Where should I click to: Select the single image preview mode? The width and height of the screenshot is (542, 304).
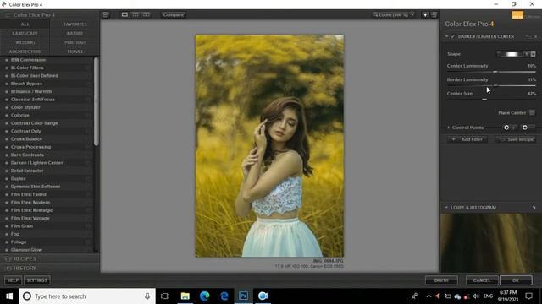(x=124, y=15)
